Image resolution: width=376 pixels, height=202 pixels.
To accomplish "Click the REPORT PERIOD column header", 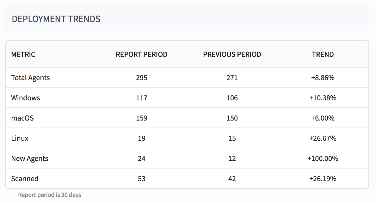I will coord(141,54).
